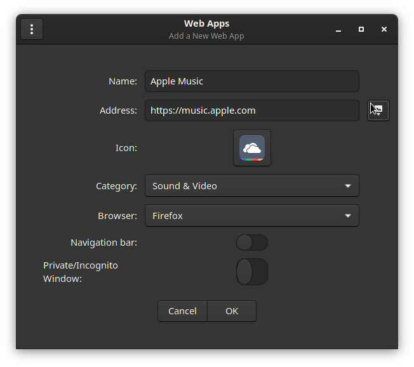This screenshot has width=414, height=367.
Task: Confirm with the OK button
Action: (x=232, y=311)
